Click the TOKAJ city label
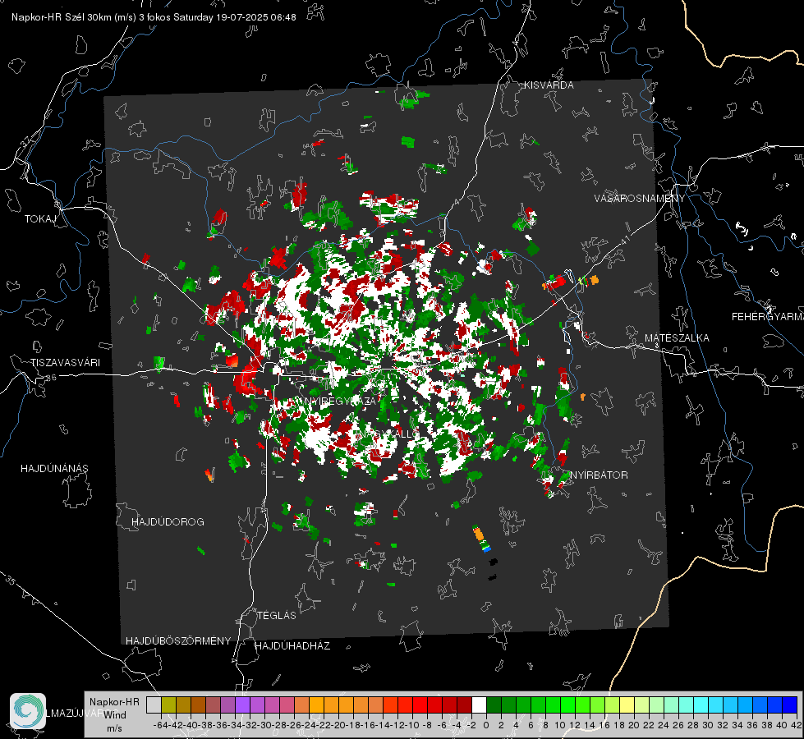804x739 pixels. (x=40, y=219)
